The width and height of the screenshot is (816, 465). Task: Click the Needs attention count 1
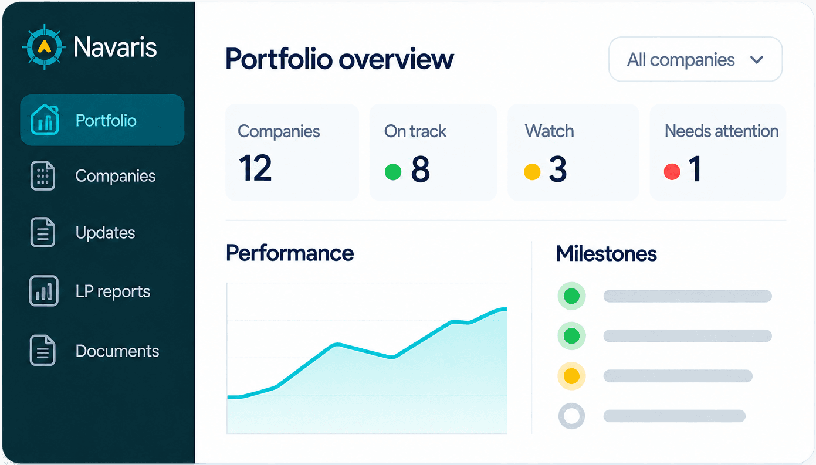tap(695, 169)
